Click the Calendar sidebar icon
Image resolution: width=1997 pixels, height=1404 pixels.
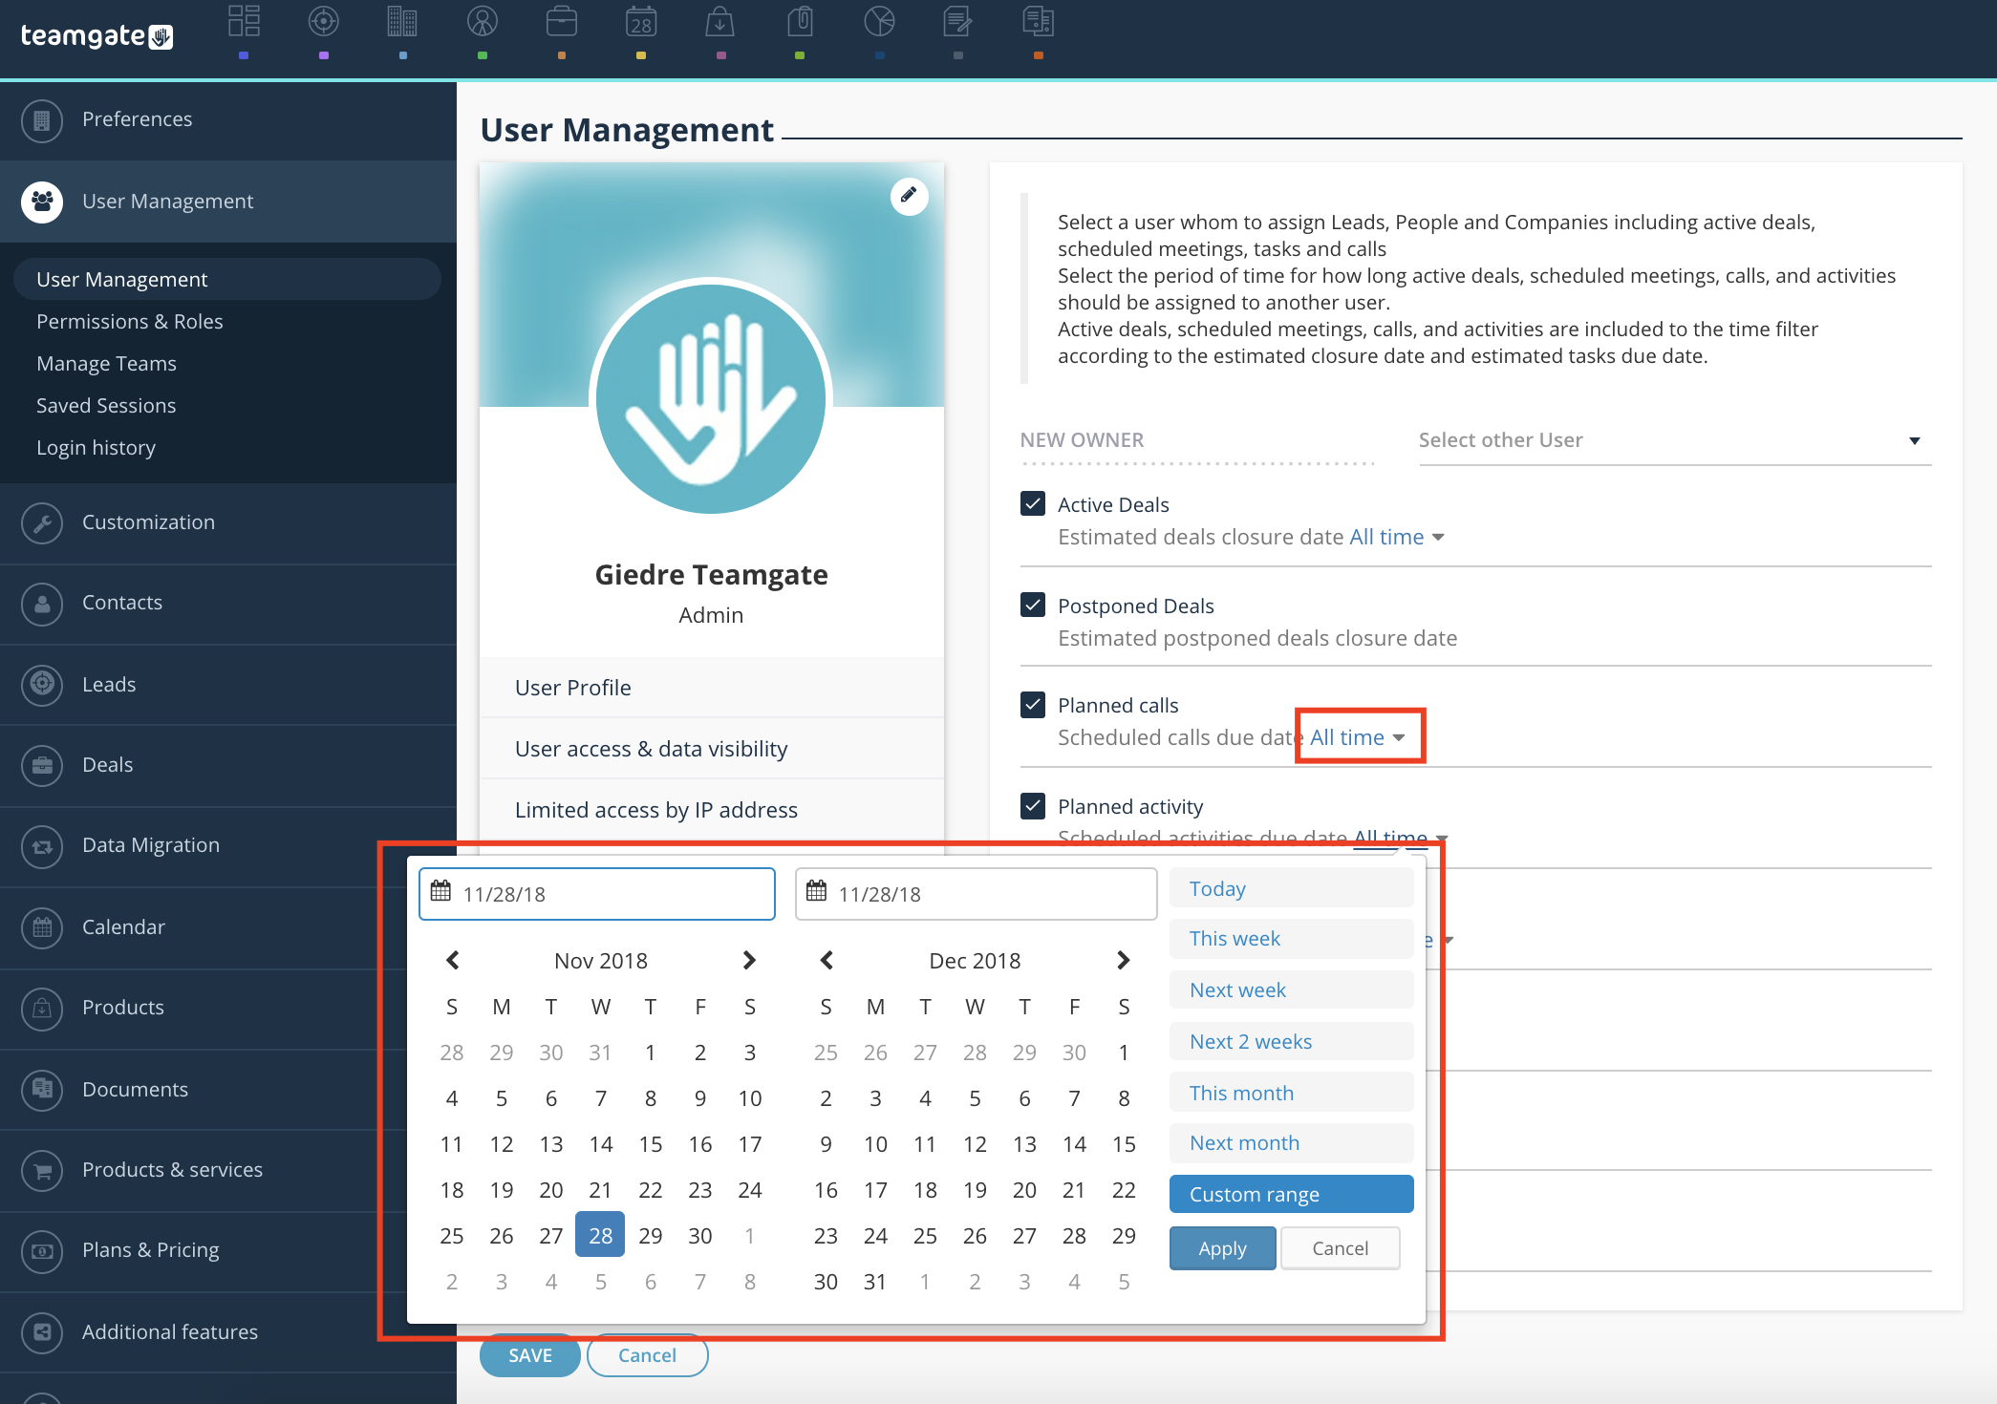pyautogui.click(x=42, y=927)
